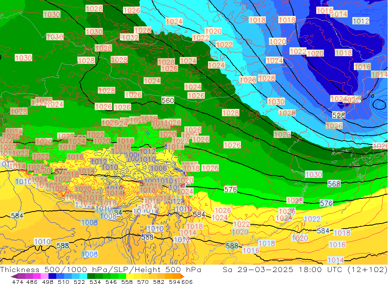Click the 560 height contour label
388x284 pixels.
tap(168, 100)
